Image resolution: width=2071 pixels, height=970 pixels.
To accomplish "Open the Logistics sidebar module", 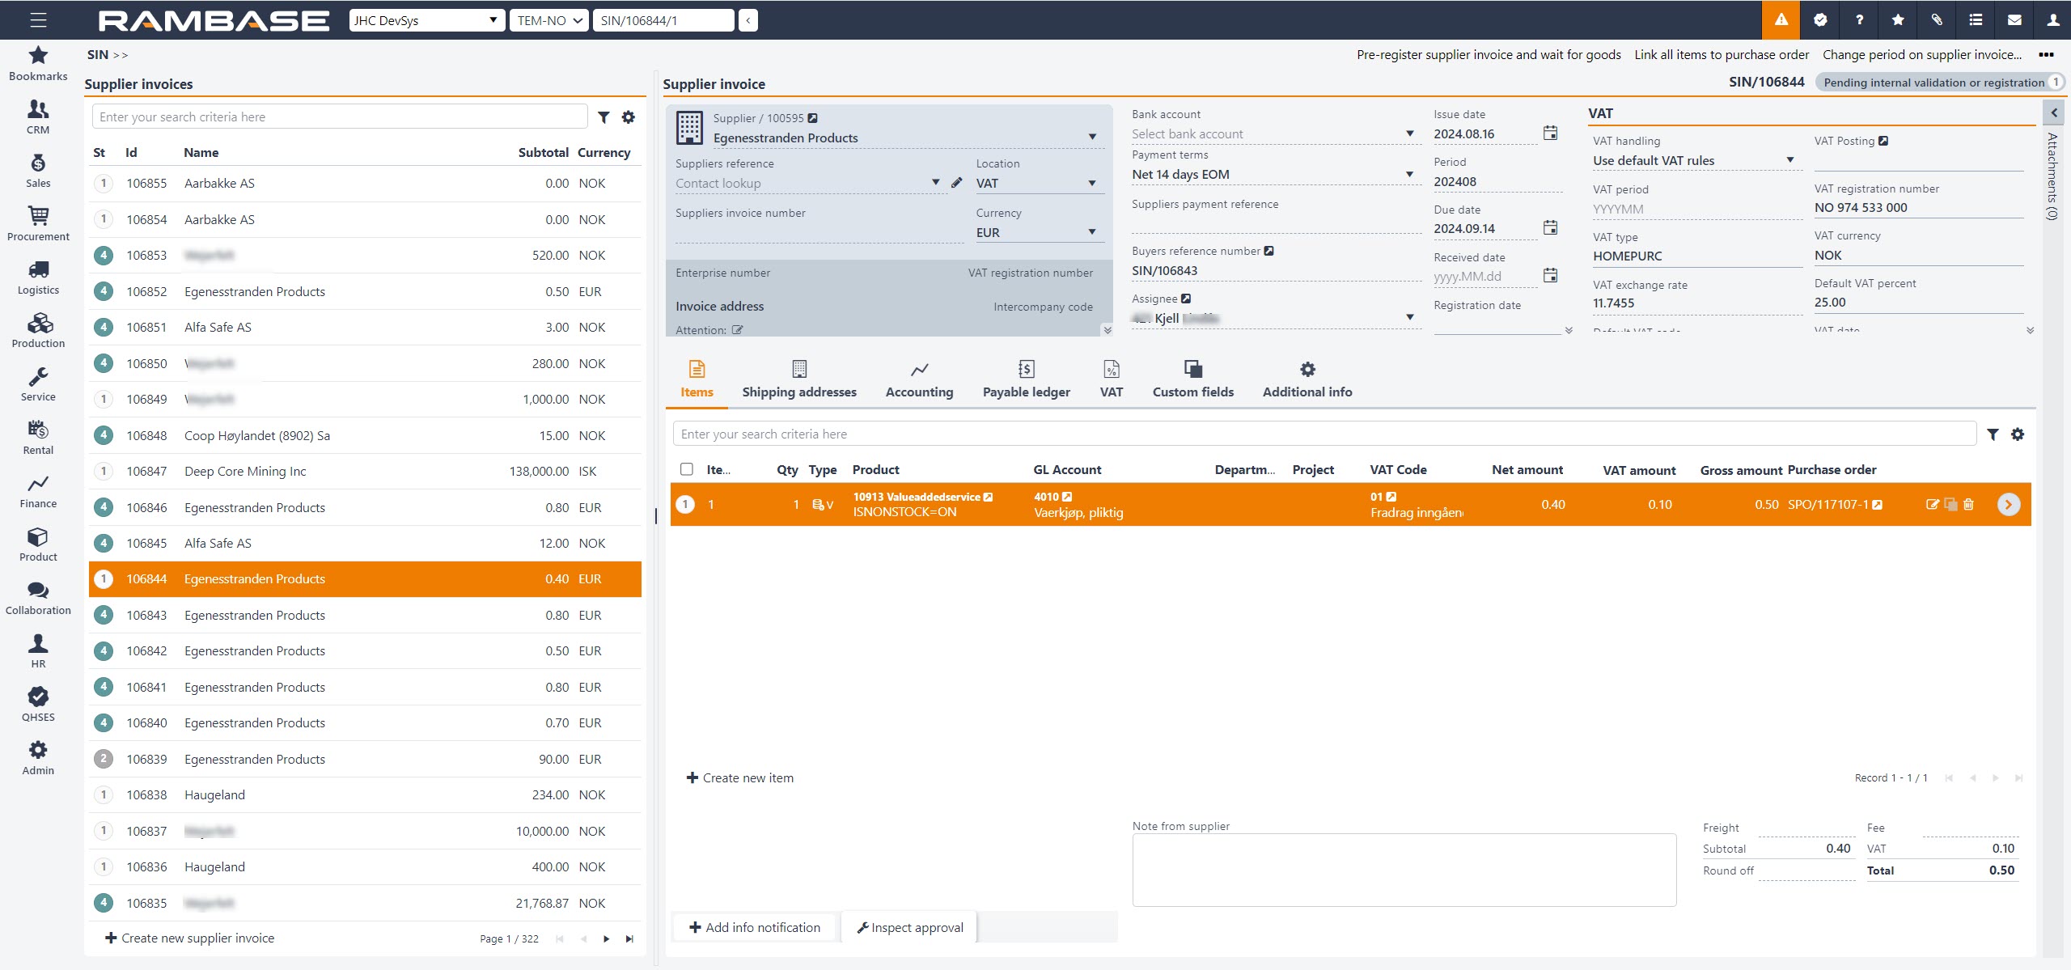I will point(38,277).
